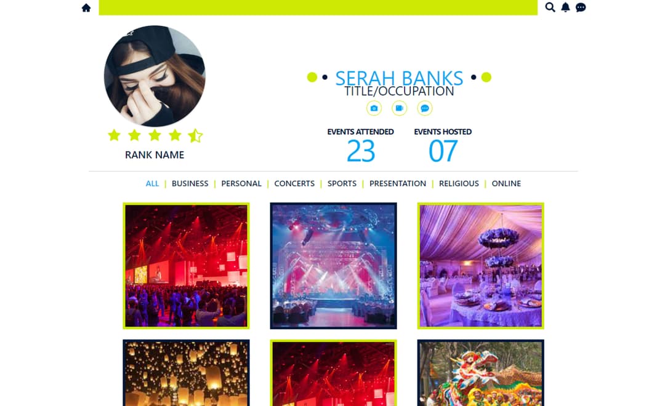Click the camera icon under the name
The height and width of the screenshot is (406, 665).
[x=374, y=108]
